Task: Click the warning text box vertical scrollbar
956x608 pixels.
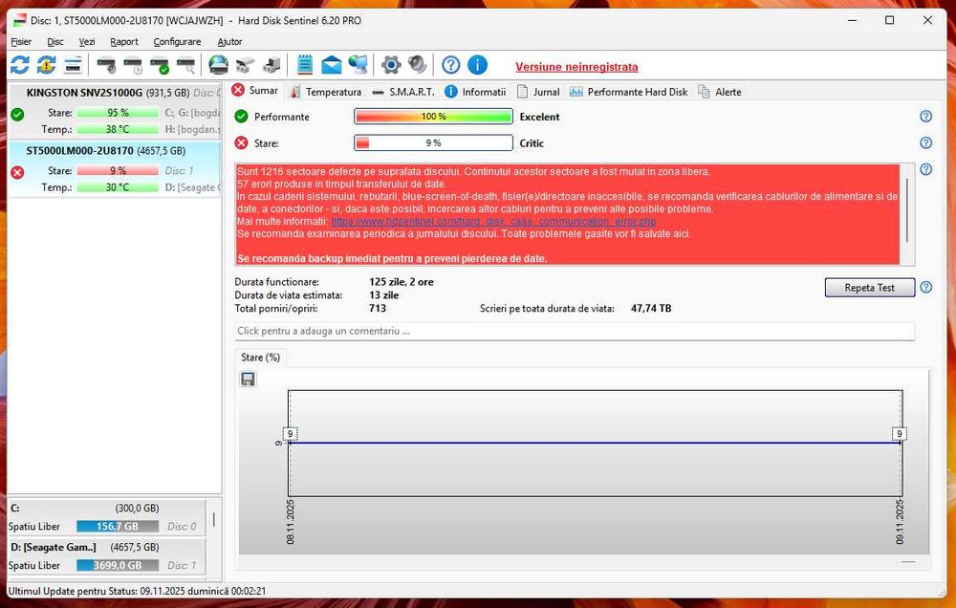Action: pos(907,210)
